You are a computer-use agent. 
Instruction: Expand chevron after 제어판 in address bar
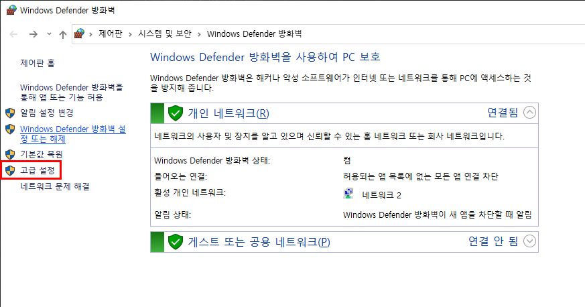130,34
